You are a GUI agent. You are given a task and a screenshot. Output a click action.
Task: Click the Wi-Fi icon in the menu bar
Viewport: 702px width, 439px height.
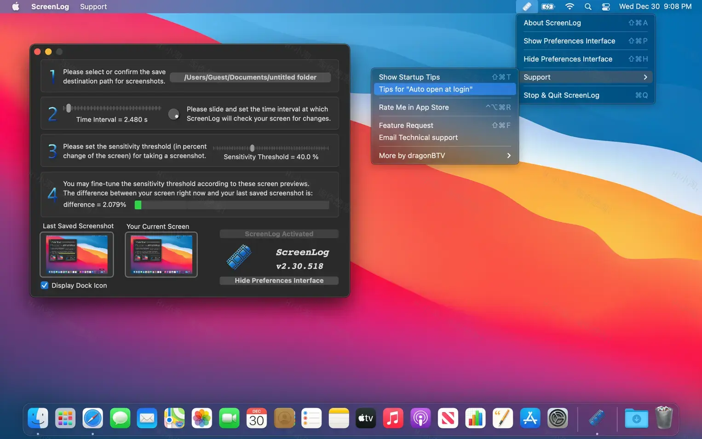tap(570, 6)
